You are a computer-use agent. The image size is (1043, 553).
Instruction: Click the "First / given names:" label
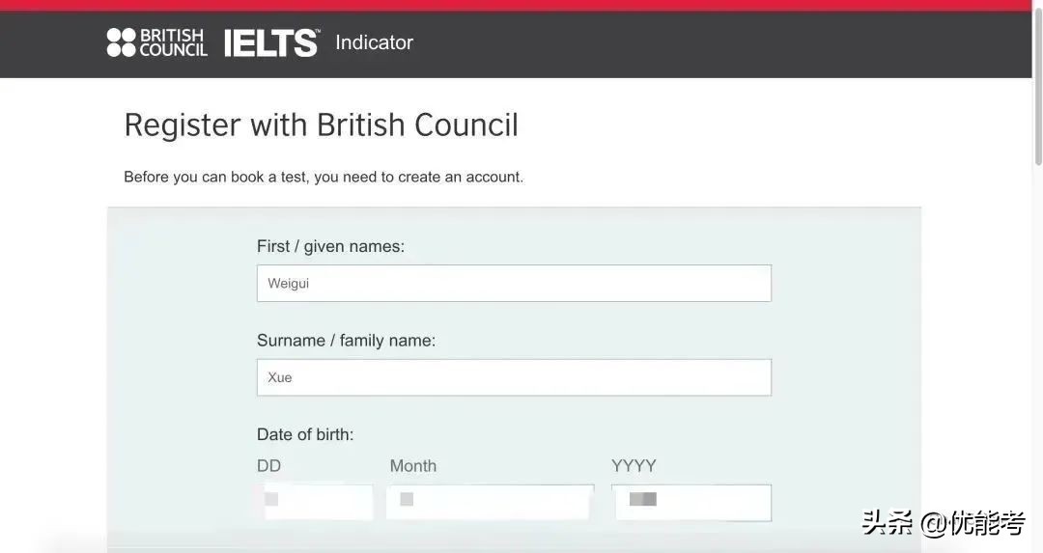(330, 246)
